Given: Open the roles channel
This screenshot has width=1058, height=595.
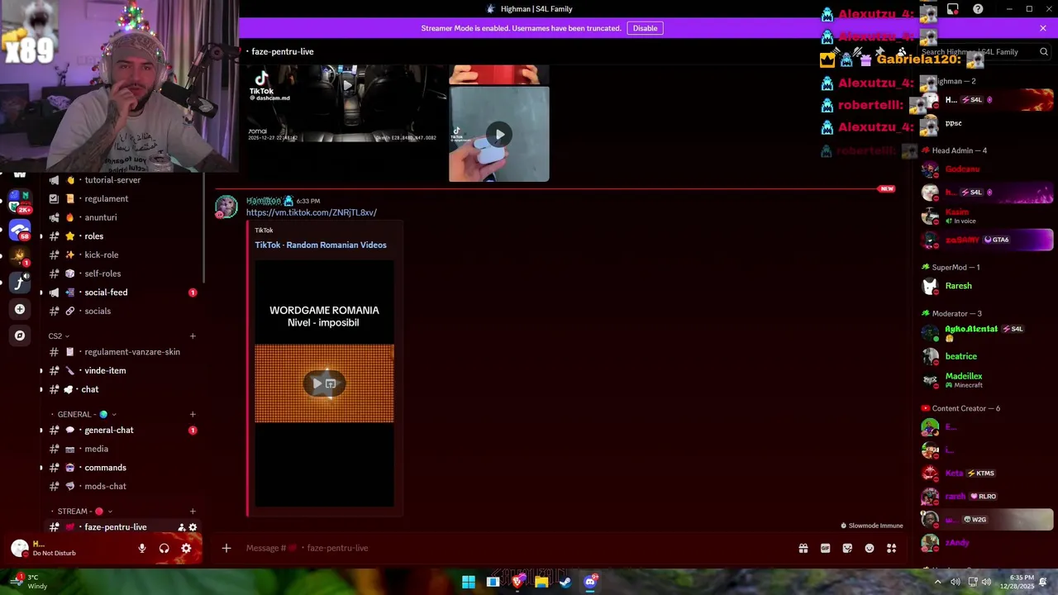Looking at the screenshot, I should 93,236.
